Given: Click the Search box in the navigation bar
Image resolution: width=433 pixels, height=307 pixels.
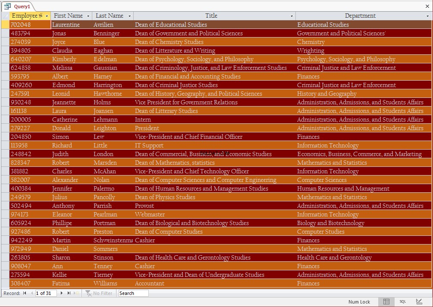Looking at the screenshot, I should click(133, 293).
